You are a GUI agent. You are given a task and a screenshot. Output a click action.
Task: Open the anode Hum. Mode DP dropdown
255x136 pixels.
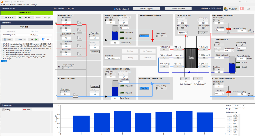point(124,28)
